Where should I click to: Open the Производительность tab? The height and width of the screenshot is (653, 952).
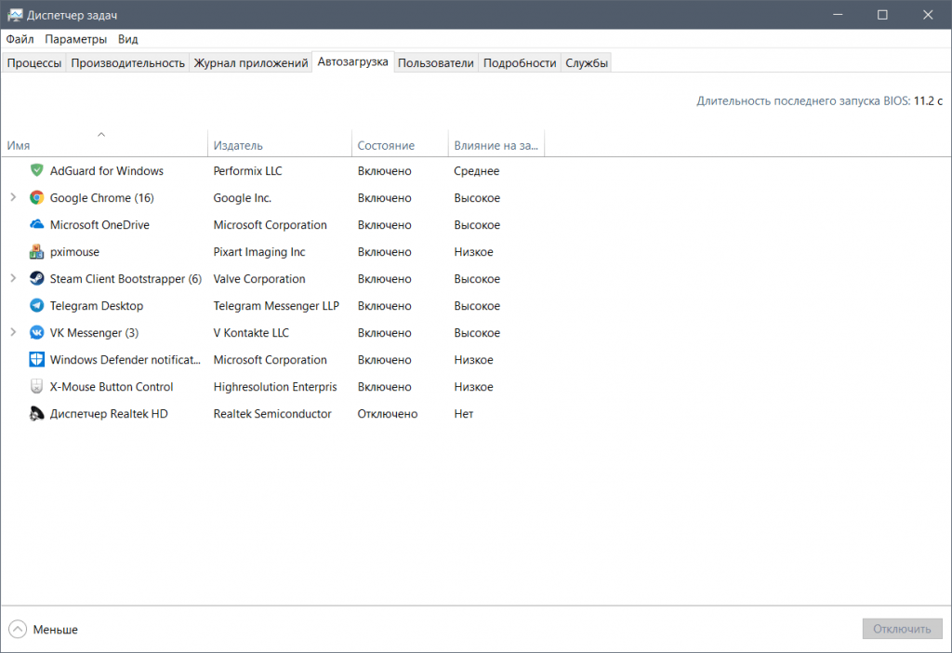click(128, 63)
